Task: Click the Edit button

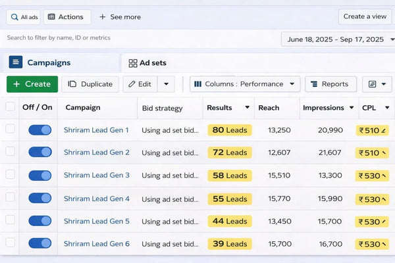Action: pos(140,84)
